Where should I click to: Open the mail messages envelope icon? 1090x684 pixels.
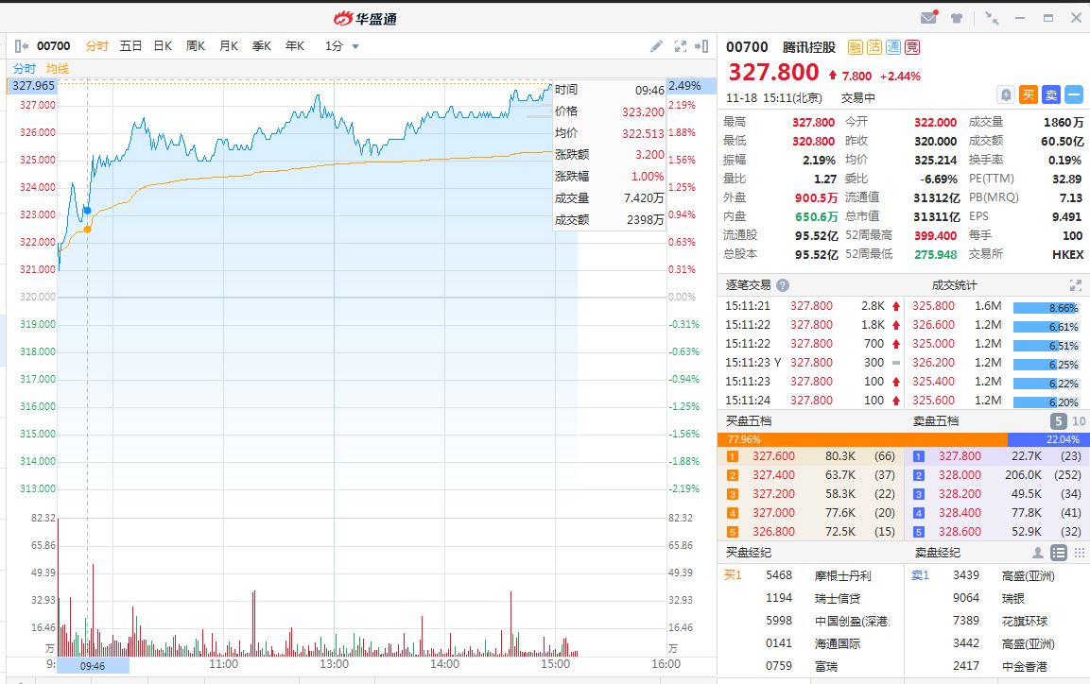click(927, 18)
